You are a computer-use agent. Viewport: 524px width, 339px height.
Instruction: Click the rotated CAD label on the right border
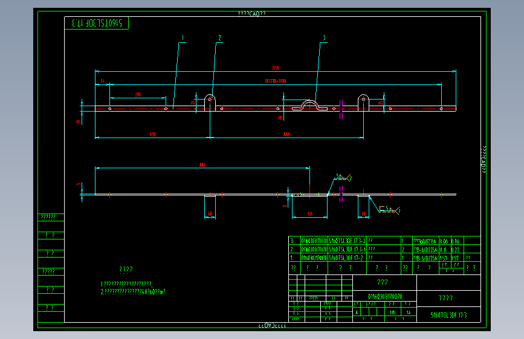point(484,159)
